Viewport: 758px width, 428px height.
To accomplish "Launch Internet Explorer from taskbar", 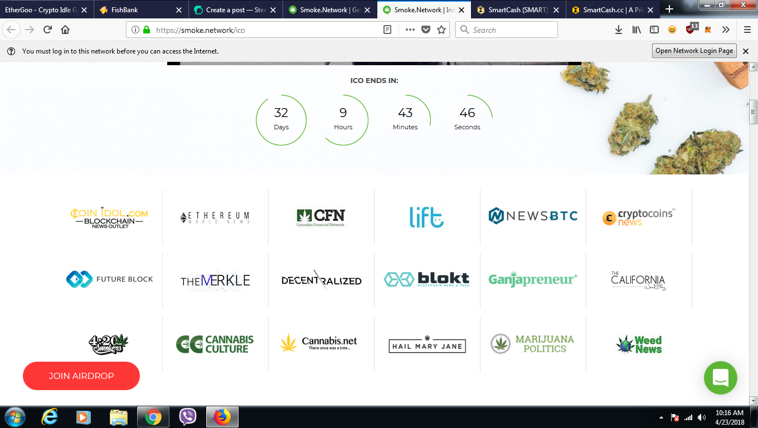I will [x=50, y=417].
